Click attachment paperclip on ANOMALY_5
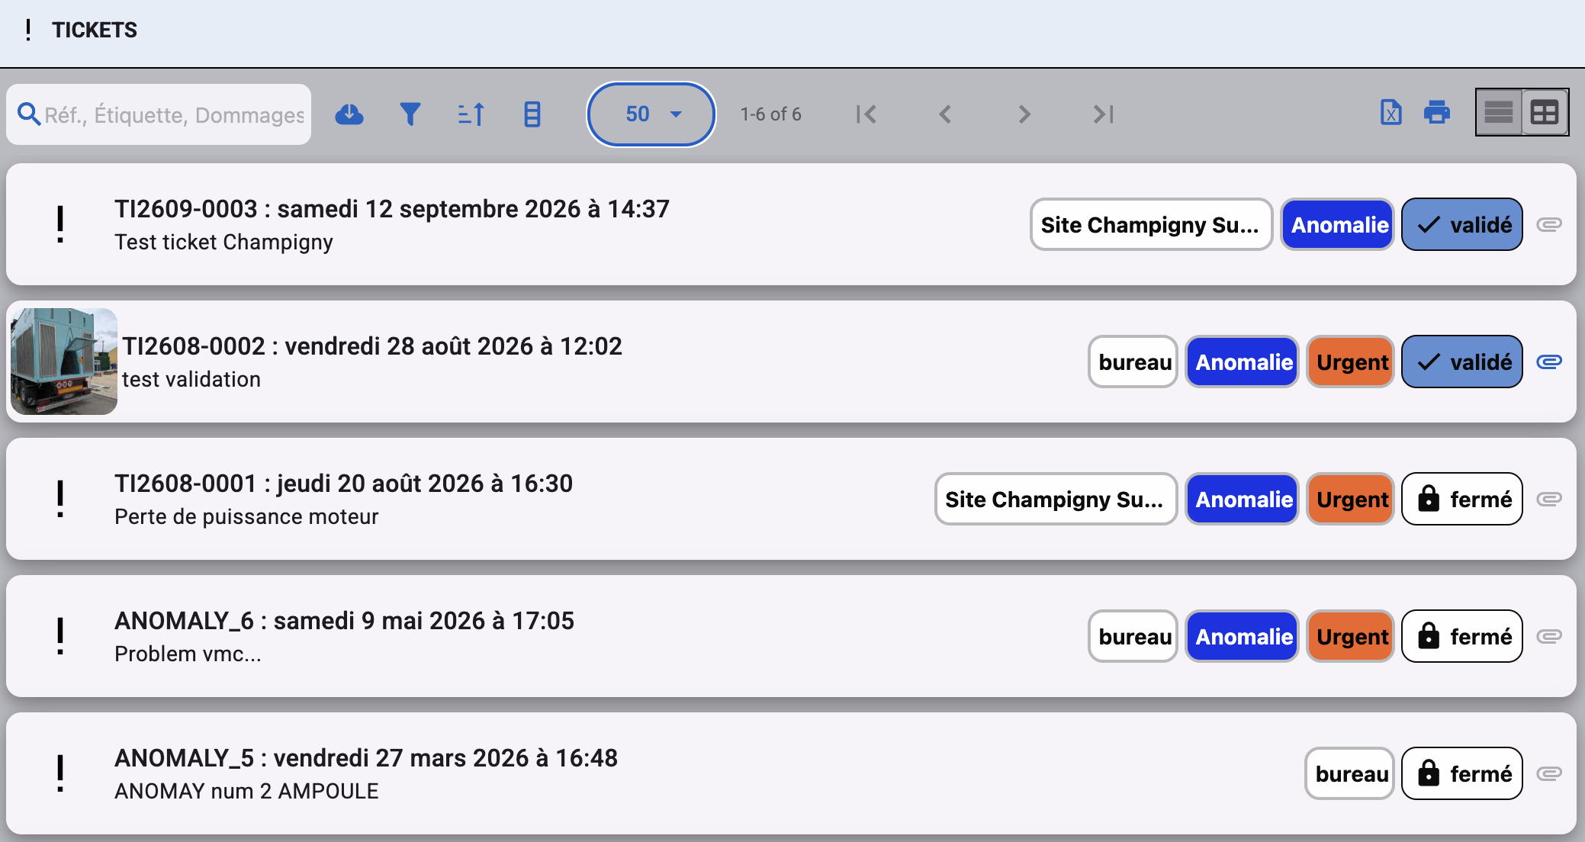This screenshot has height=842, width=1585. coord(1549,773)
